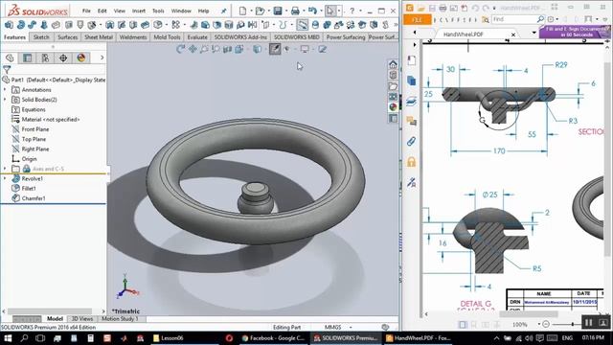Open the PropertyManager tab icon
This screenshot has height=345, width=613.
tap(28, 57)
